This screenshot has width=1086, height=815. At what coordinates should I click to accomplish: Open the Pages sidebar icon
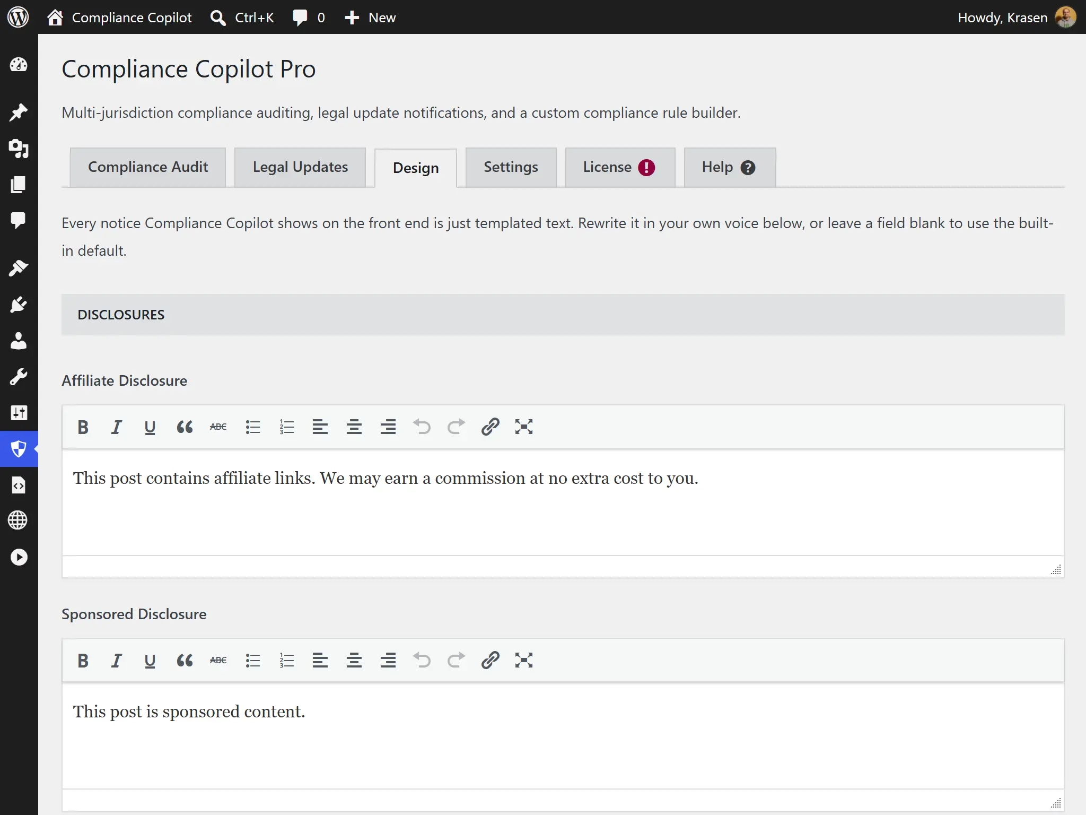19,185
